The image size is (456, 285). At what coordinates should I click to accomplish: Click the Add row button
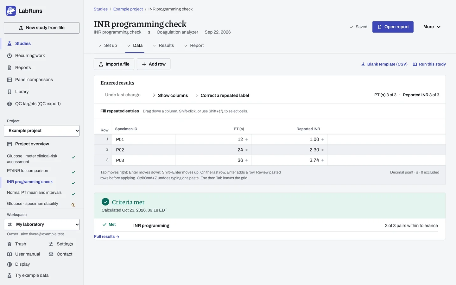[x=154, y=64]
